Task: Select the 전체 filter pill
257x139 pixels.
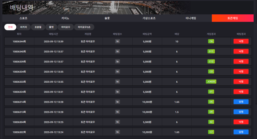Action: tap(10, 27)
